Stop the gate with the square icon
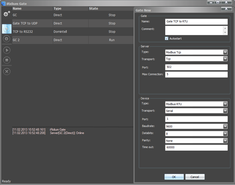 (7, 60)
